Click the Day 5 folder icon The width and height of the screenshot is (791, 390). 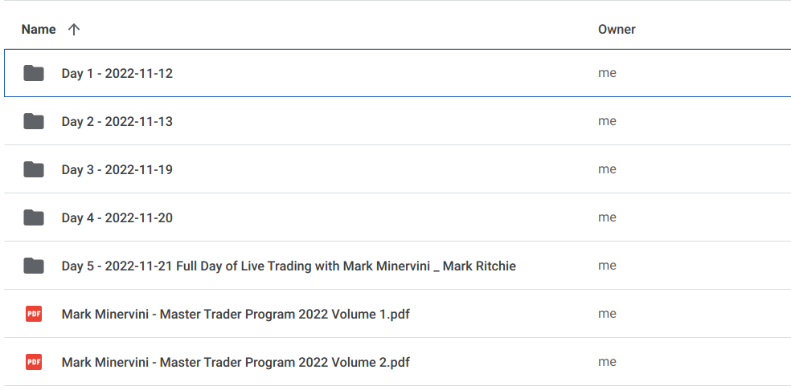tap(34, 266)
